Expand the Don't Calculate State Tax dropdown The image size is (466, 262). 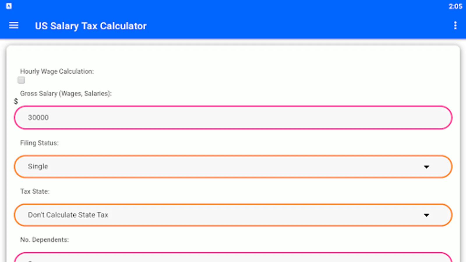[x=233, y=215]
